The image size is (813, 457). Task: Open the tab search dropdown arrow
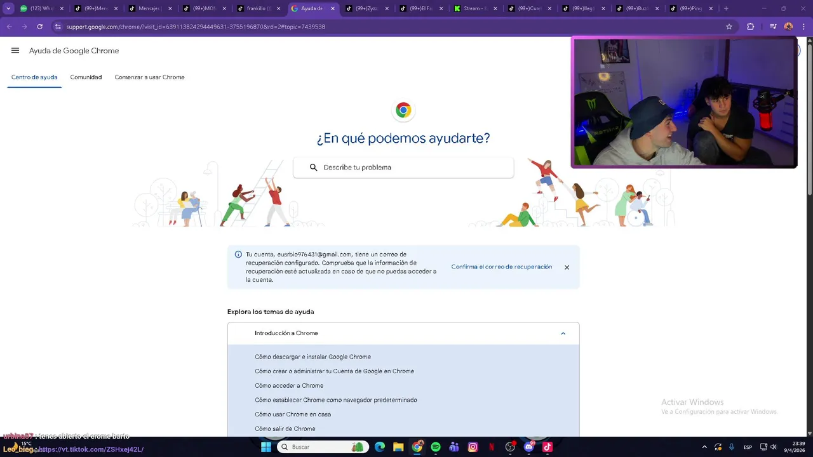[8, 8]
